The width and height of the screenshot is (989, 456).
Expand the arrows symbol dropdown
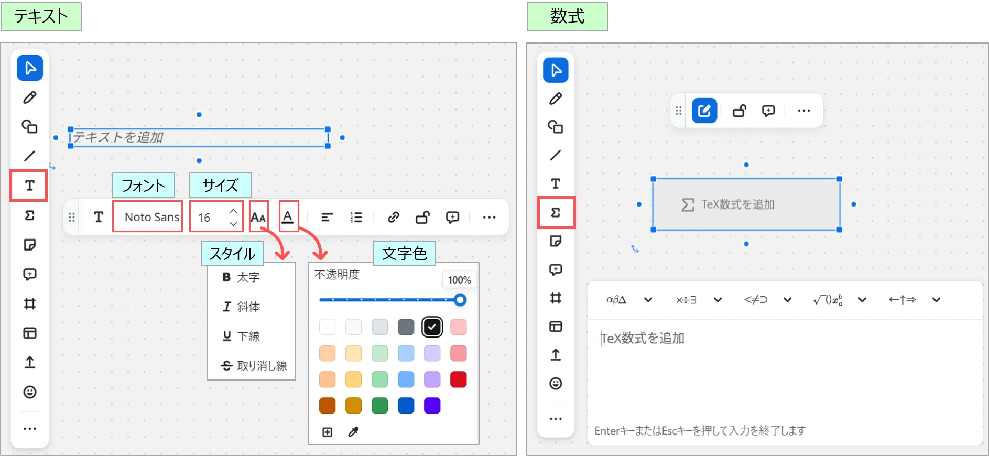936,300
